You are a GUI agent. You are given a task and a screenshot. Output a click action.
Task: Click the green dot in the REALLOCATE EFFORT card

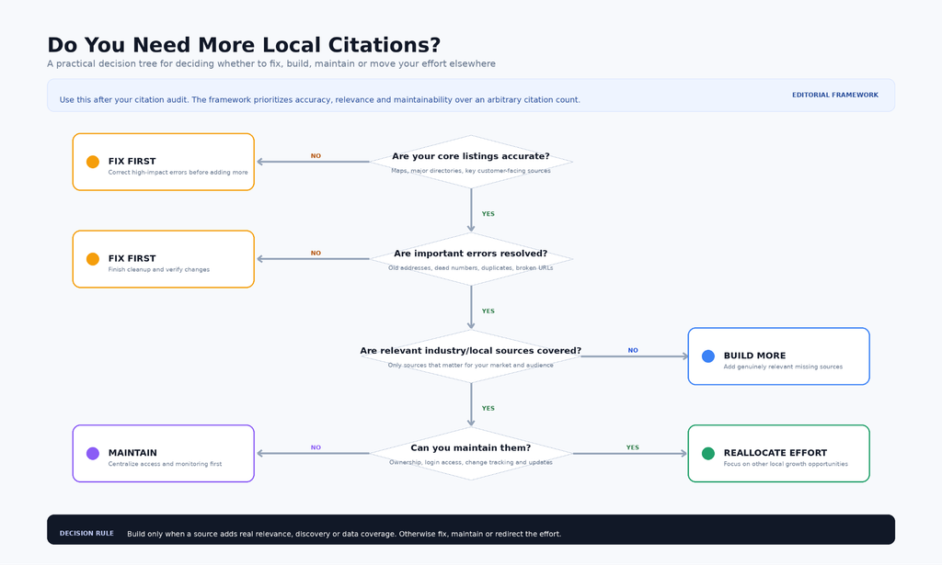pos(708,454)
